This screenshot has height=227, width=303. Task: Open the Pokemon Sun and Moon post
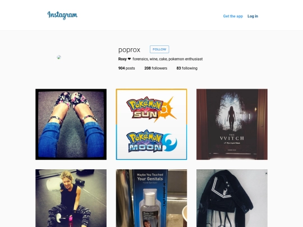pyautogui.click(x=151, y=124)
